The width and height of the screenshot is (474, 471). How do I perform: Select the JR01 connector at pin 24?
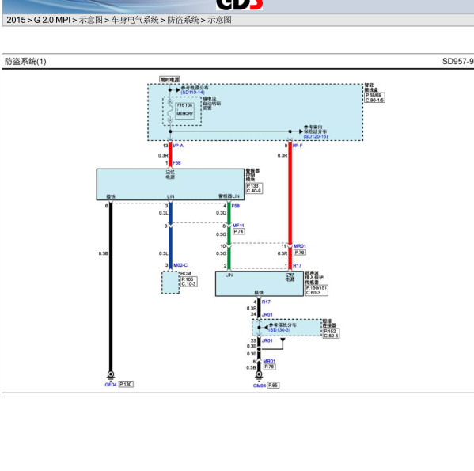(267, 315)
